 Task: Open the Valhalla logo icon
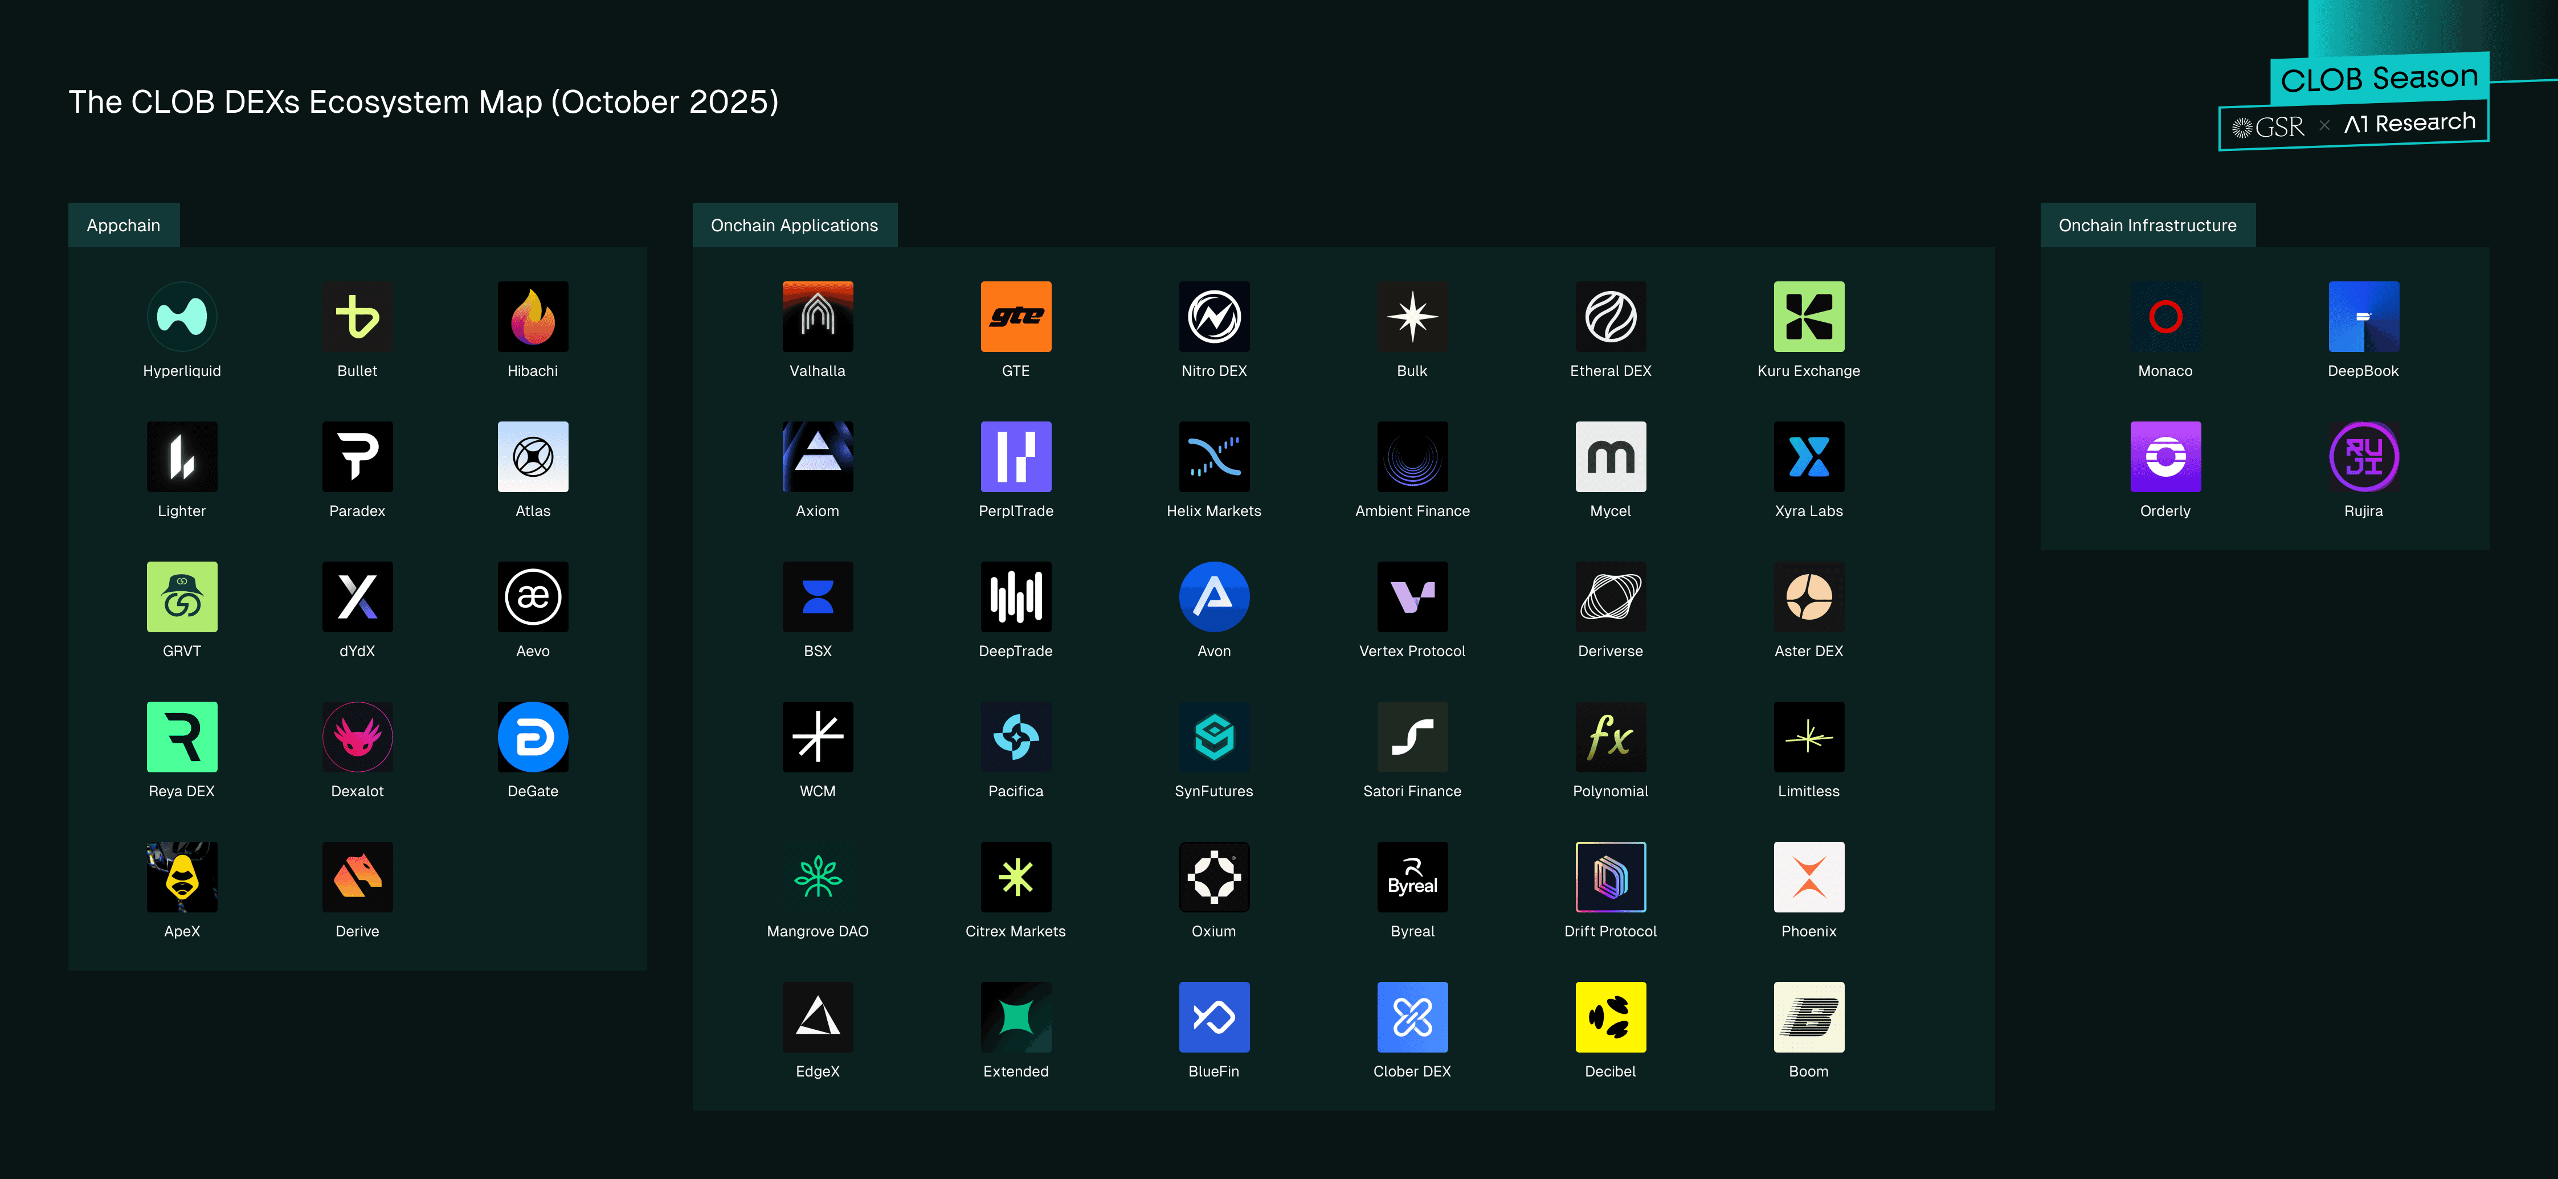pyautogui.click(x=817, y=317)
